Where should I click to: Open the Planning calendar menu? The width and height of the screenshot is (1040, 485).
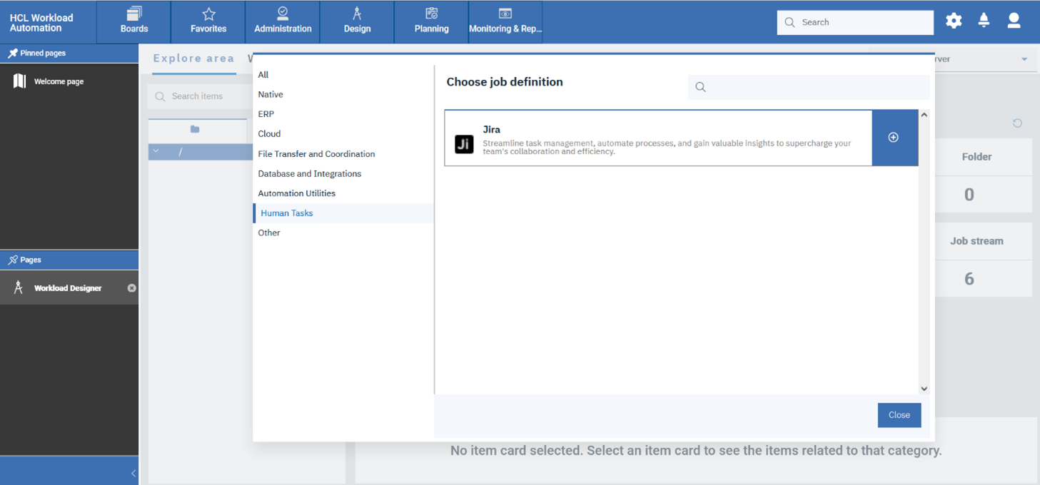(x=431, y=21)
